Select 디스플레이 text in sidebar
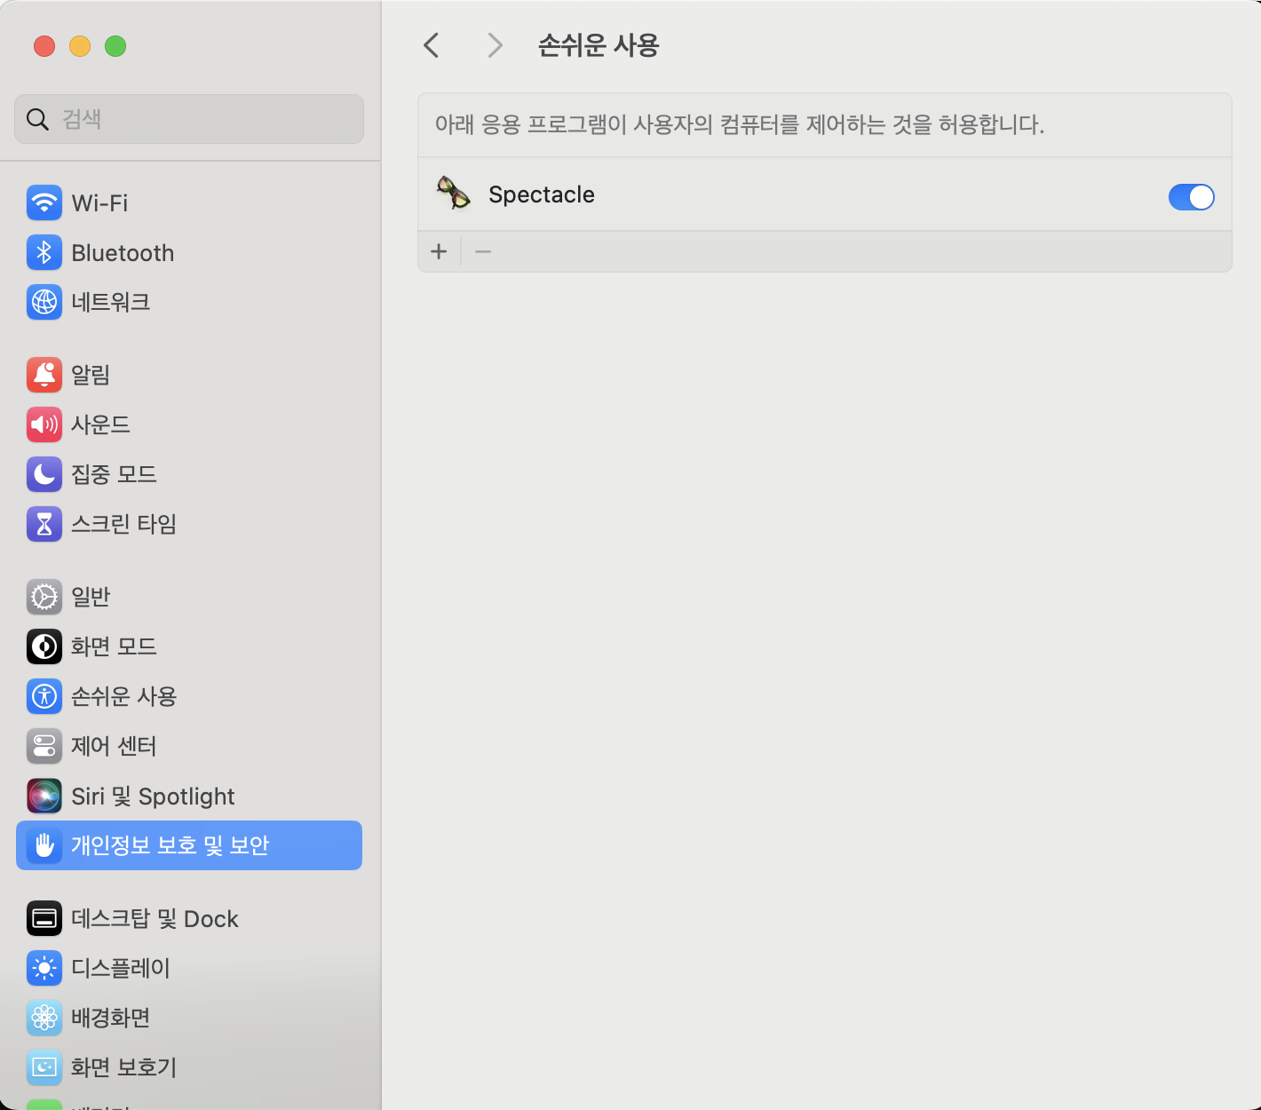 coord(120,968)
